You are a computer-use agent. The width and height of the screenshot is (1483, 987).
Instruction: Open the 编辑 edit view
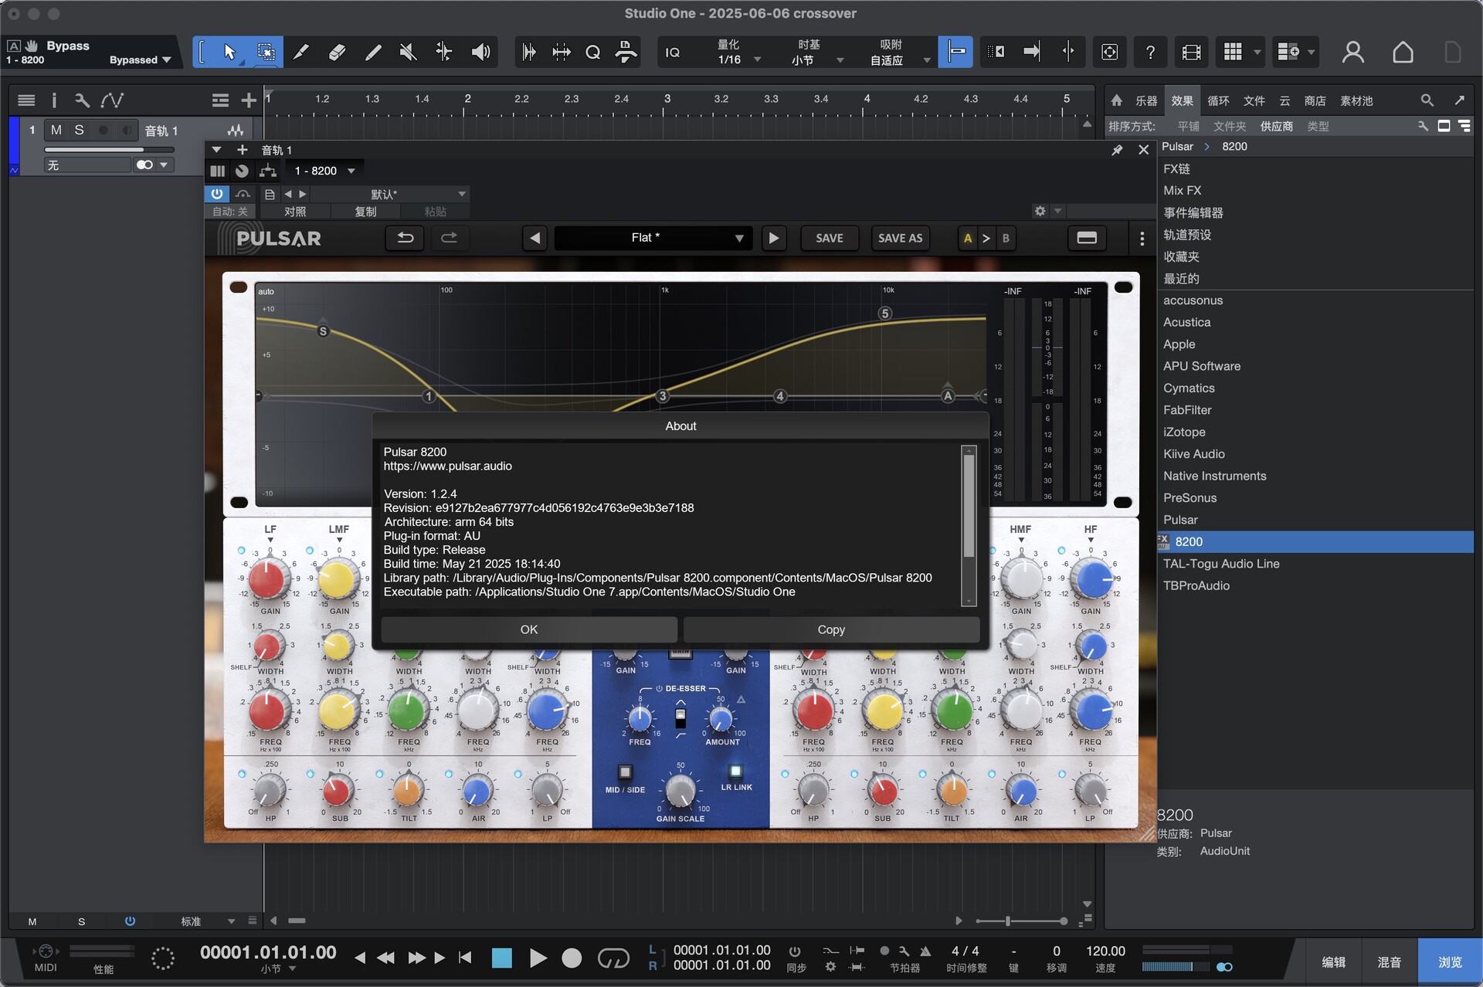pyautogui.click(x=1333, y=962)
